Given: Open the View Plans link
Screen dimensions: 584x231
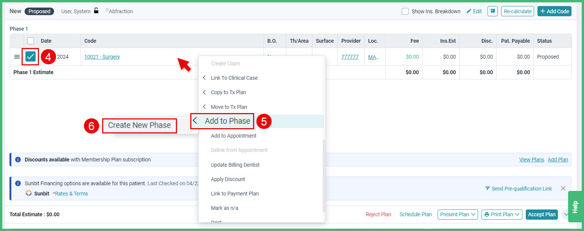Looking at the screenshot, I should click(531, 159).
